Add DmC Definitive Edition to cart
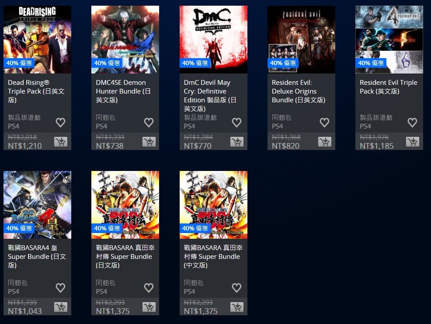The image size is (431, 324). 237,142
